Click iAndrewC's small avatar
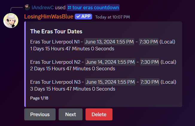 27,7
